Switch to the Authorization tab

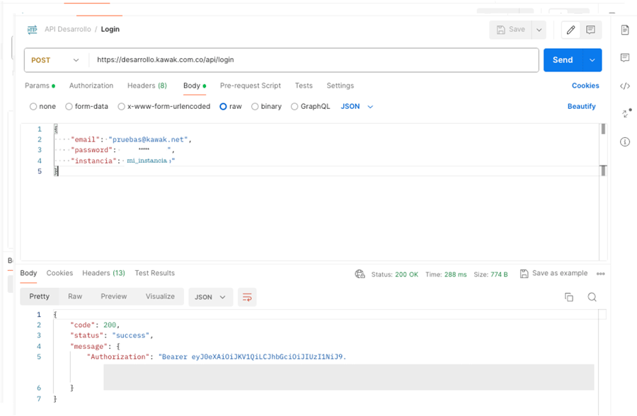coord(91,86)
